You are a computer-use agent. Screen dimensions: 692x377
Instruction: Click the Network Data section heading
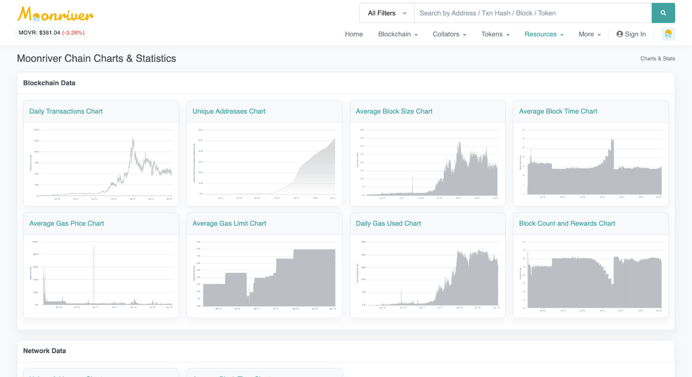click(x=44, y=351)
